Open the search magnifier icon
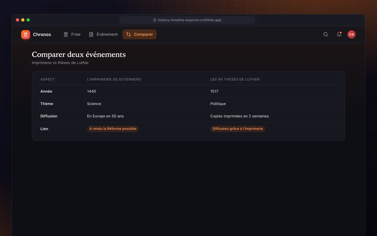The image size is (377, 236). (325, 35)
